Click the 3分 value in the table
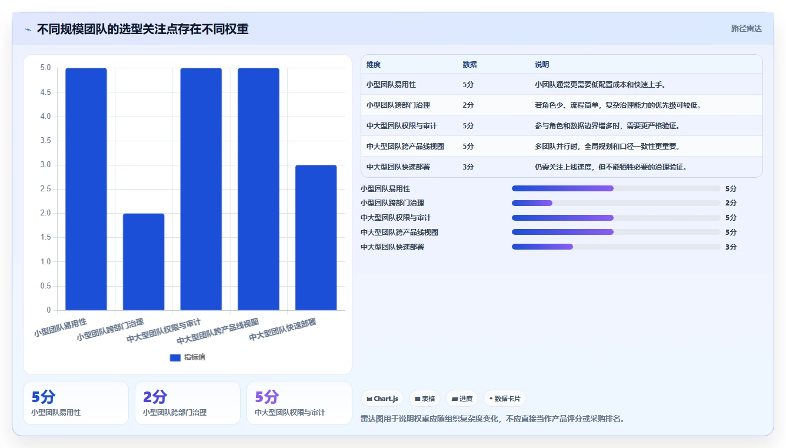The width and height of the screenshot is (786, 448). (x=468, y=167)
